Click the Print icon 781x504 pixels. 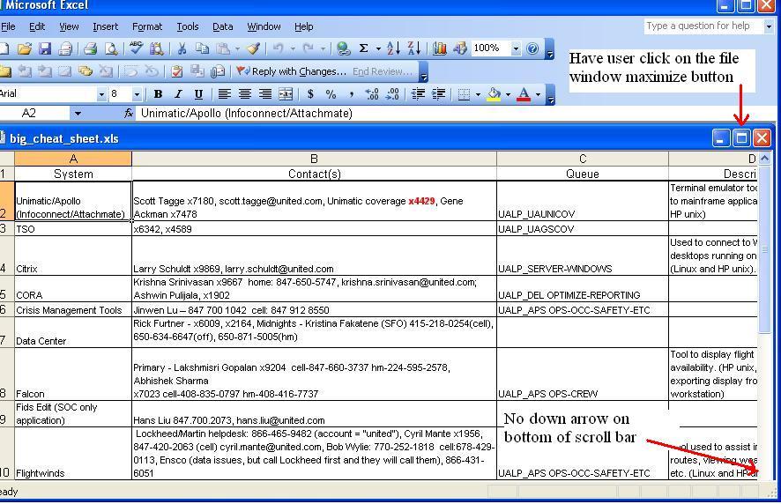click(x=91, y=49)
